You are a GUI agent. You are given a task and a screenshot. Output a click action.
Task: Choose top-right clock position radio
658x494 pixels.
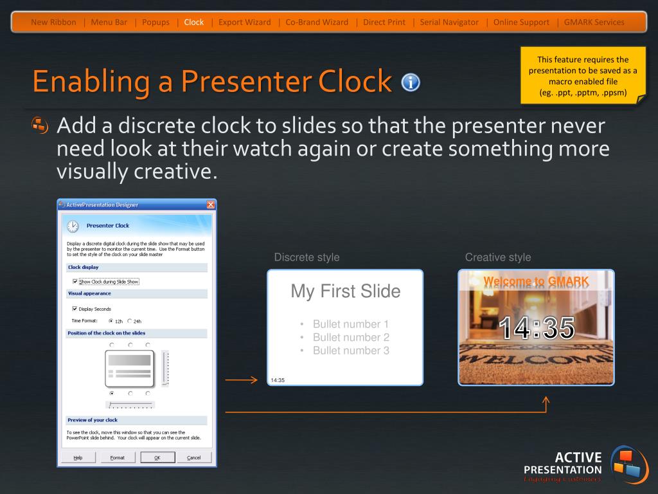click(148, 345)
